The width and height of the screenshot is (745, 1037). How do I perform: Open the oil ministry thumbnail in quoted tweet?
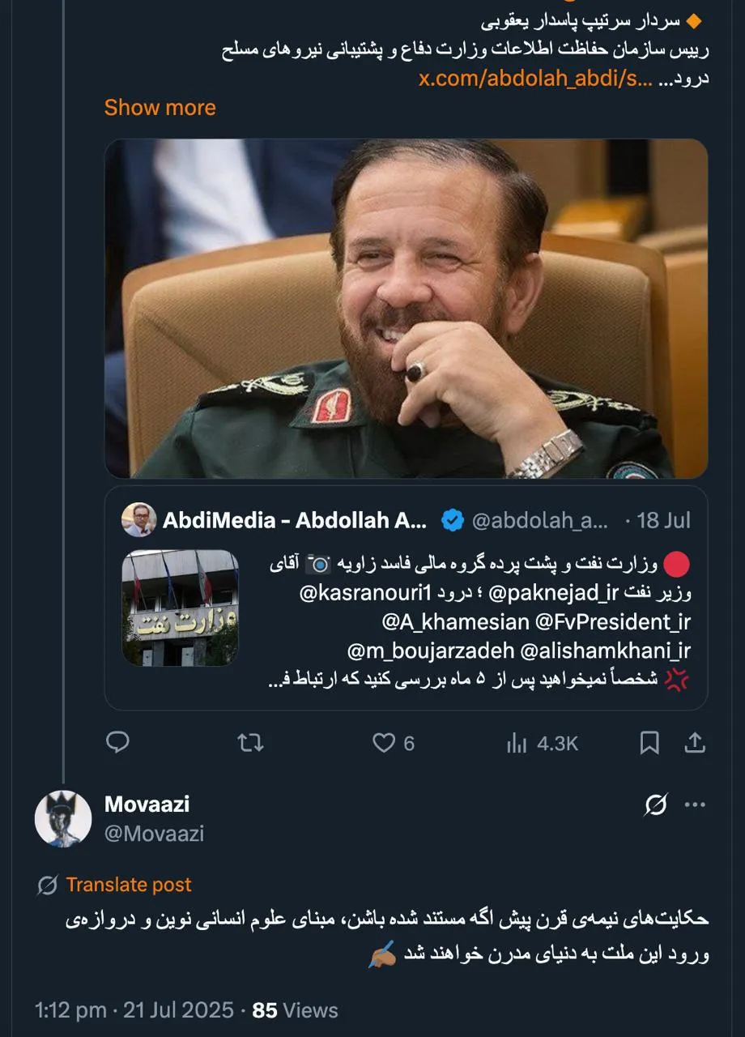tap(181, 608)
